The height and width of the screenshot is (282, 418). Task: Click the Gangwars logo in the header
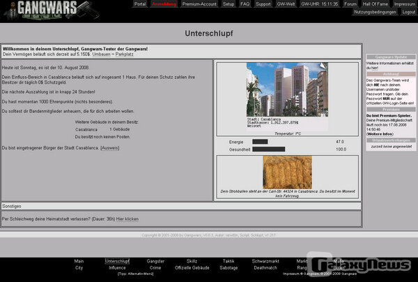click(x=52, y=10)
